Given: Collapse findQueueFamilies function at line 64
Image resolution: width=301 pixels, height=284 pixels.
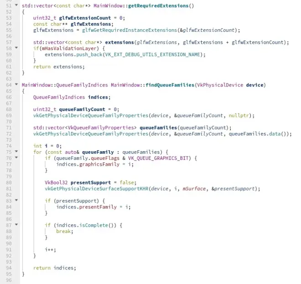Looking at the screenshot, I should coord(16,84).
